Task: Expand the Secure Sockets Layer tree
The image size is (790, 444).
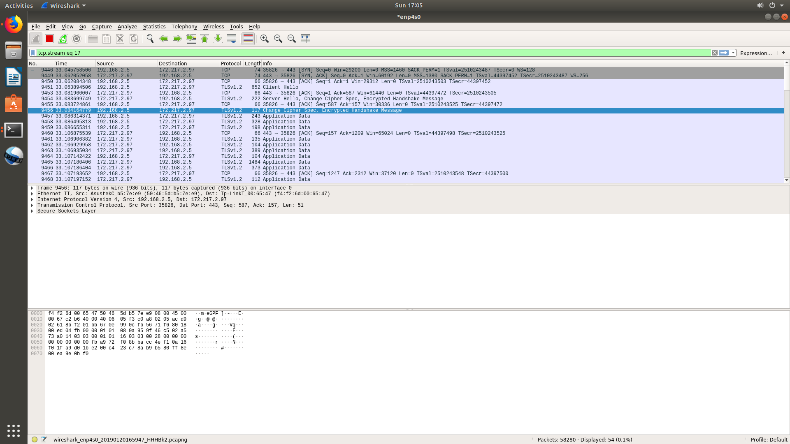Action: pos(32,211)
